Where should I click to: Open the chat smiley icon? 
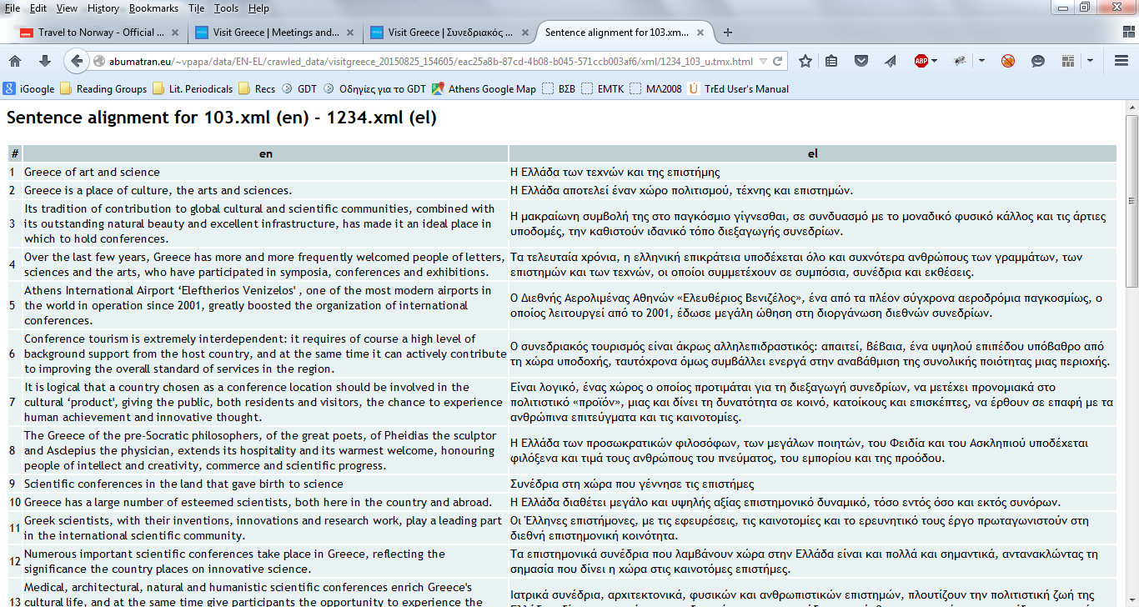point(1038,61)
